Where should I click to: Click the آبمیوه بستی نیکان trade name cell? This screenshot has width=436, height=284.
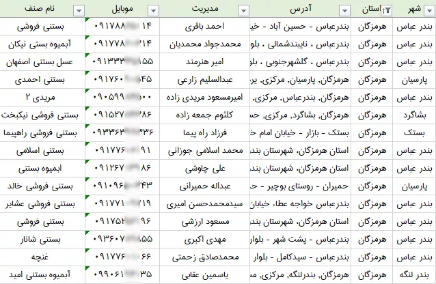point(42,44)
